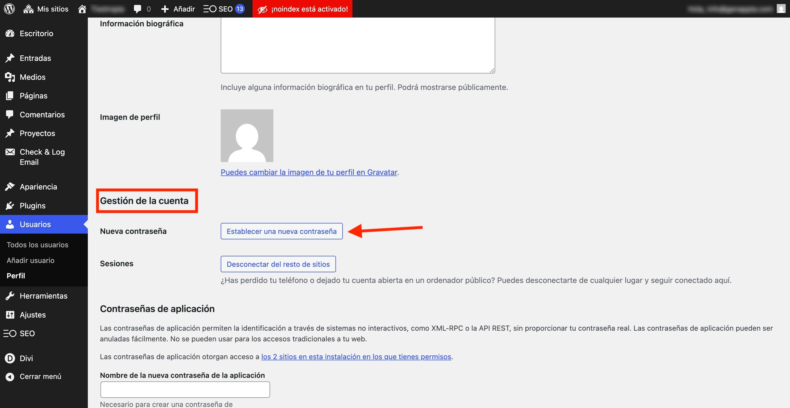Open the site home icon
This screenshot has height=408, width=790.
coord(82,9)
